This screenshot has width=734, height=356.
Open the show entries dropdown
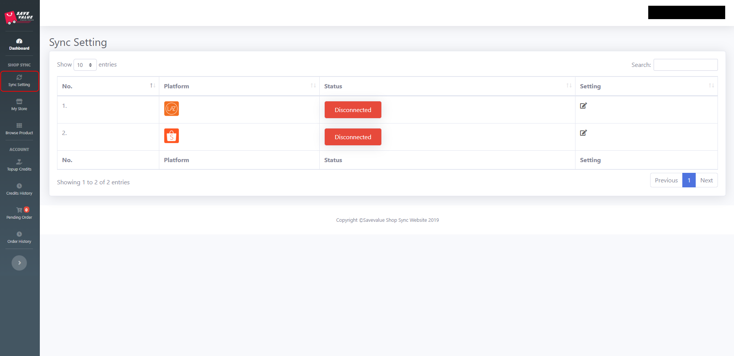click(x=85, y=65)
